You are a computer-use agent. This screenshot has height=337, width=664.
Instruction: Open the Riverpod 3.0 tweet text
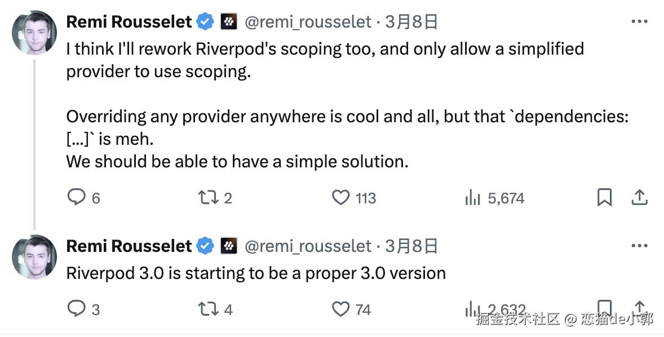[256, 273]
